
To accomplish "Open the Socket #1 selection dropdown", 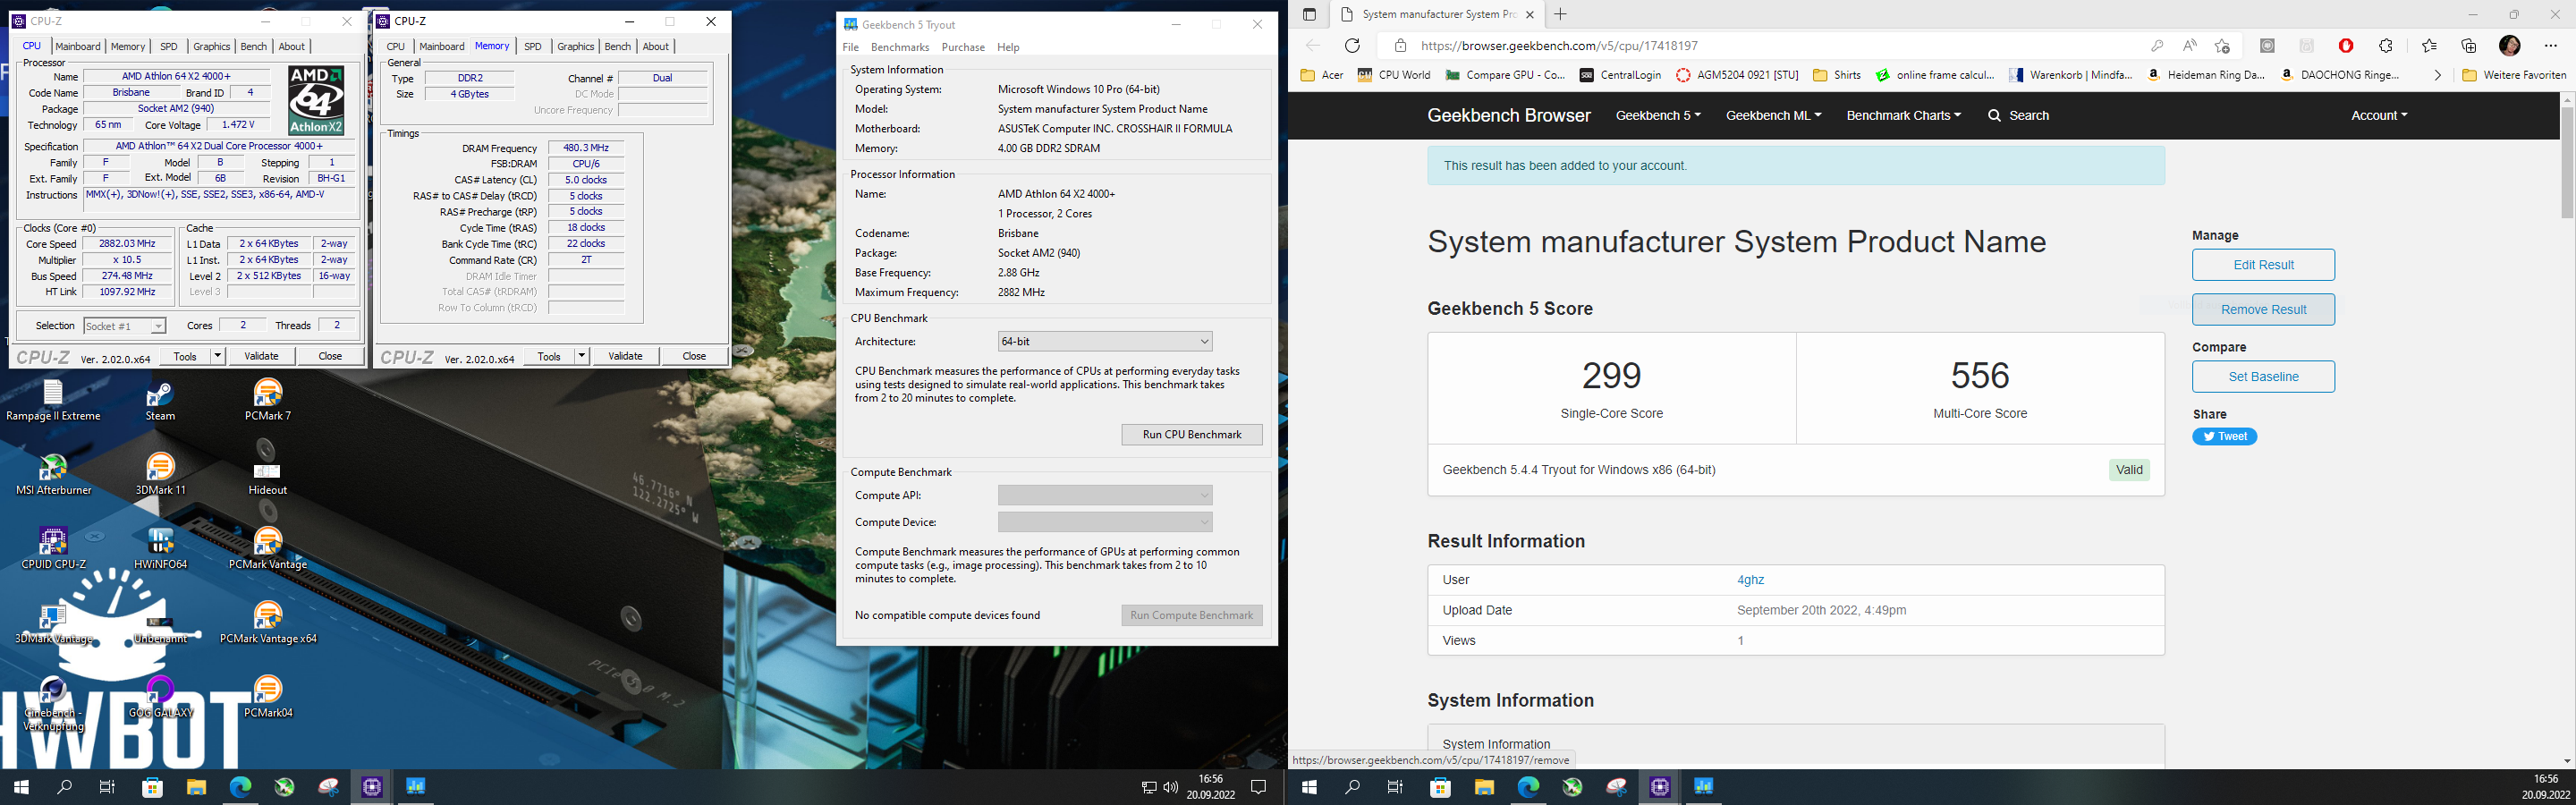I will (x=124, y=326).
